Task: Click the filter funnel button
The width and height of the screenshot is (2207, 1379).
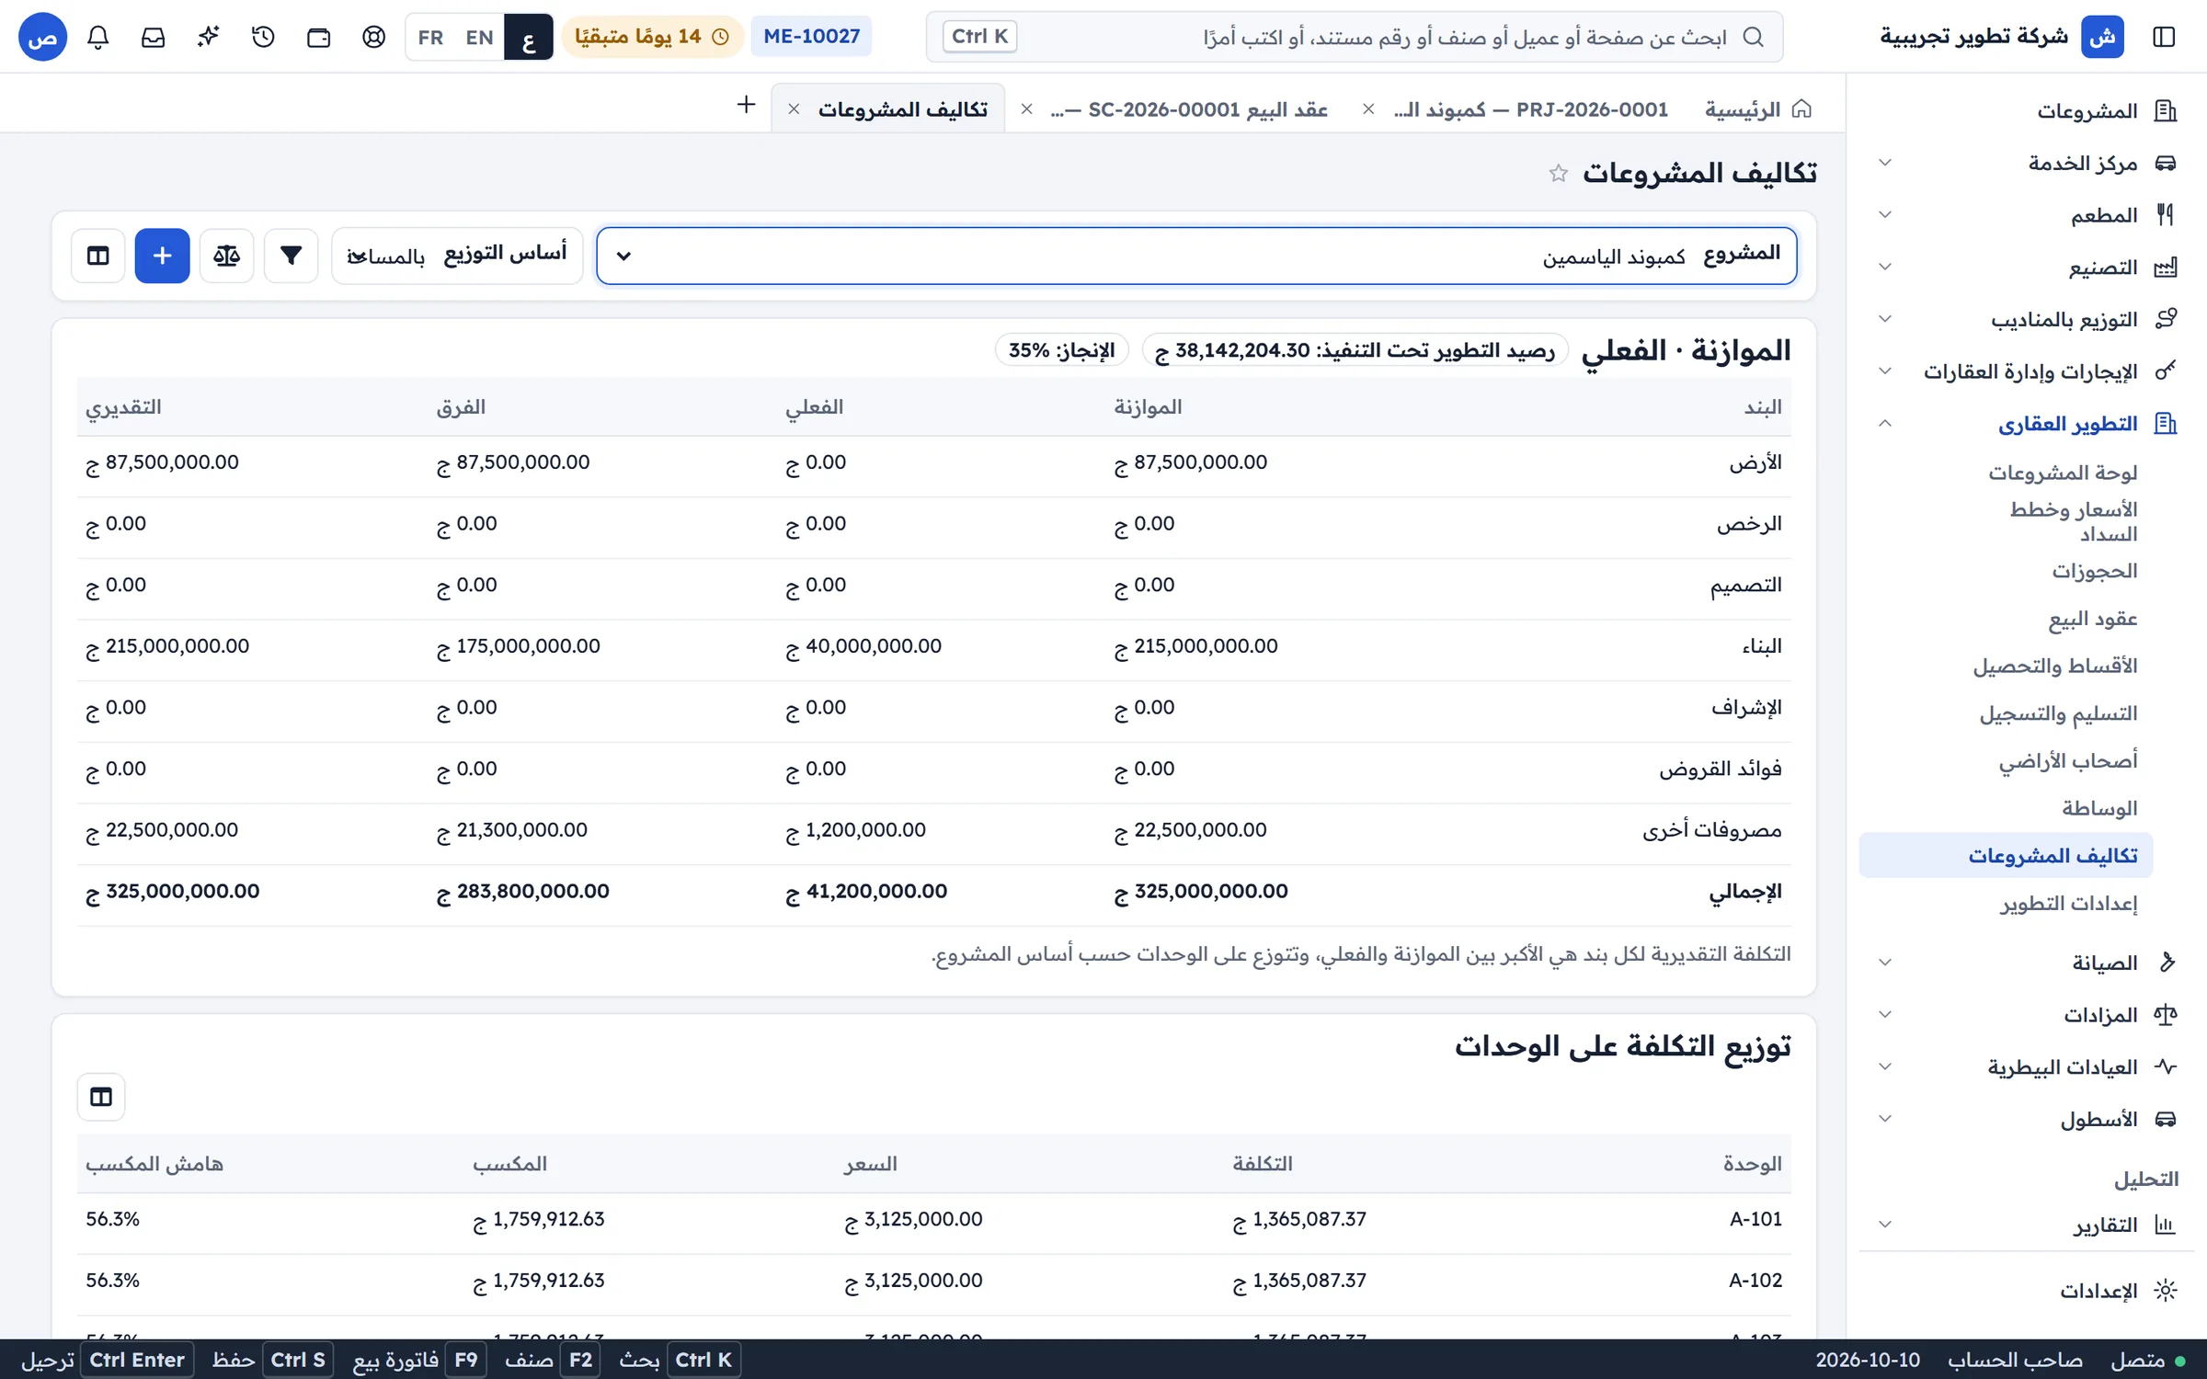Action: 291,256
